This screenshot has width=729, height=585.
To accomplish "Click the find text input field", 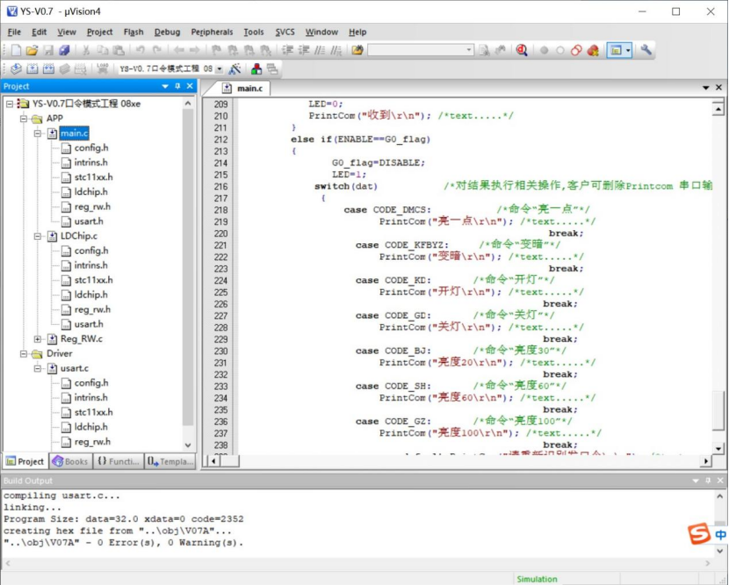I will [416, 50].
